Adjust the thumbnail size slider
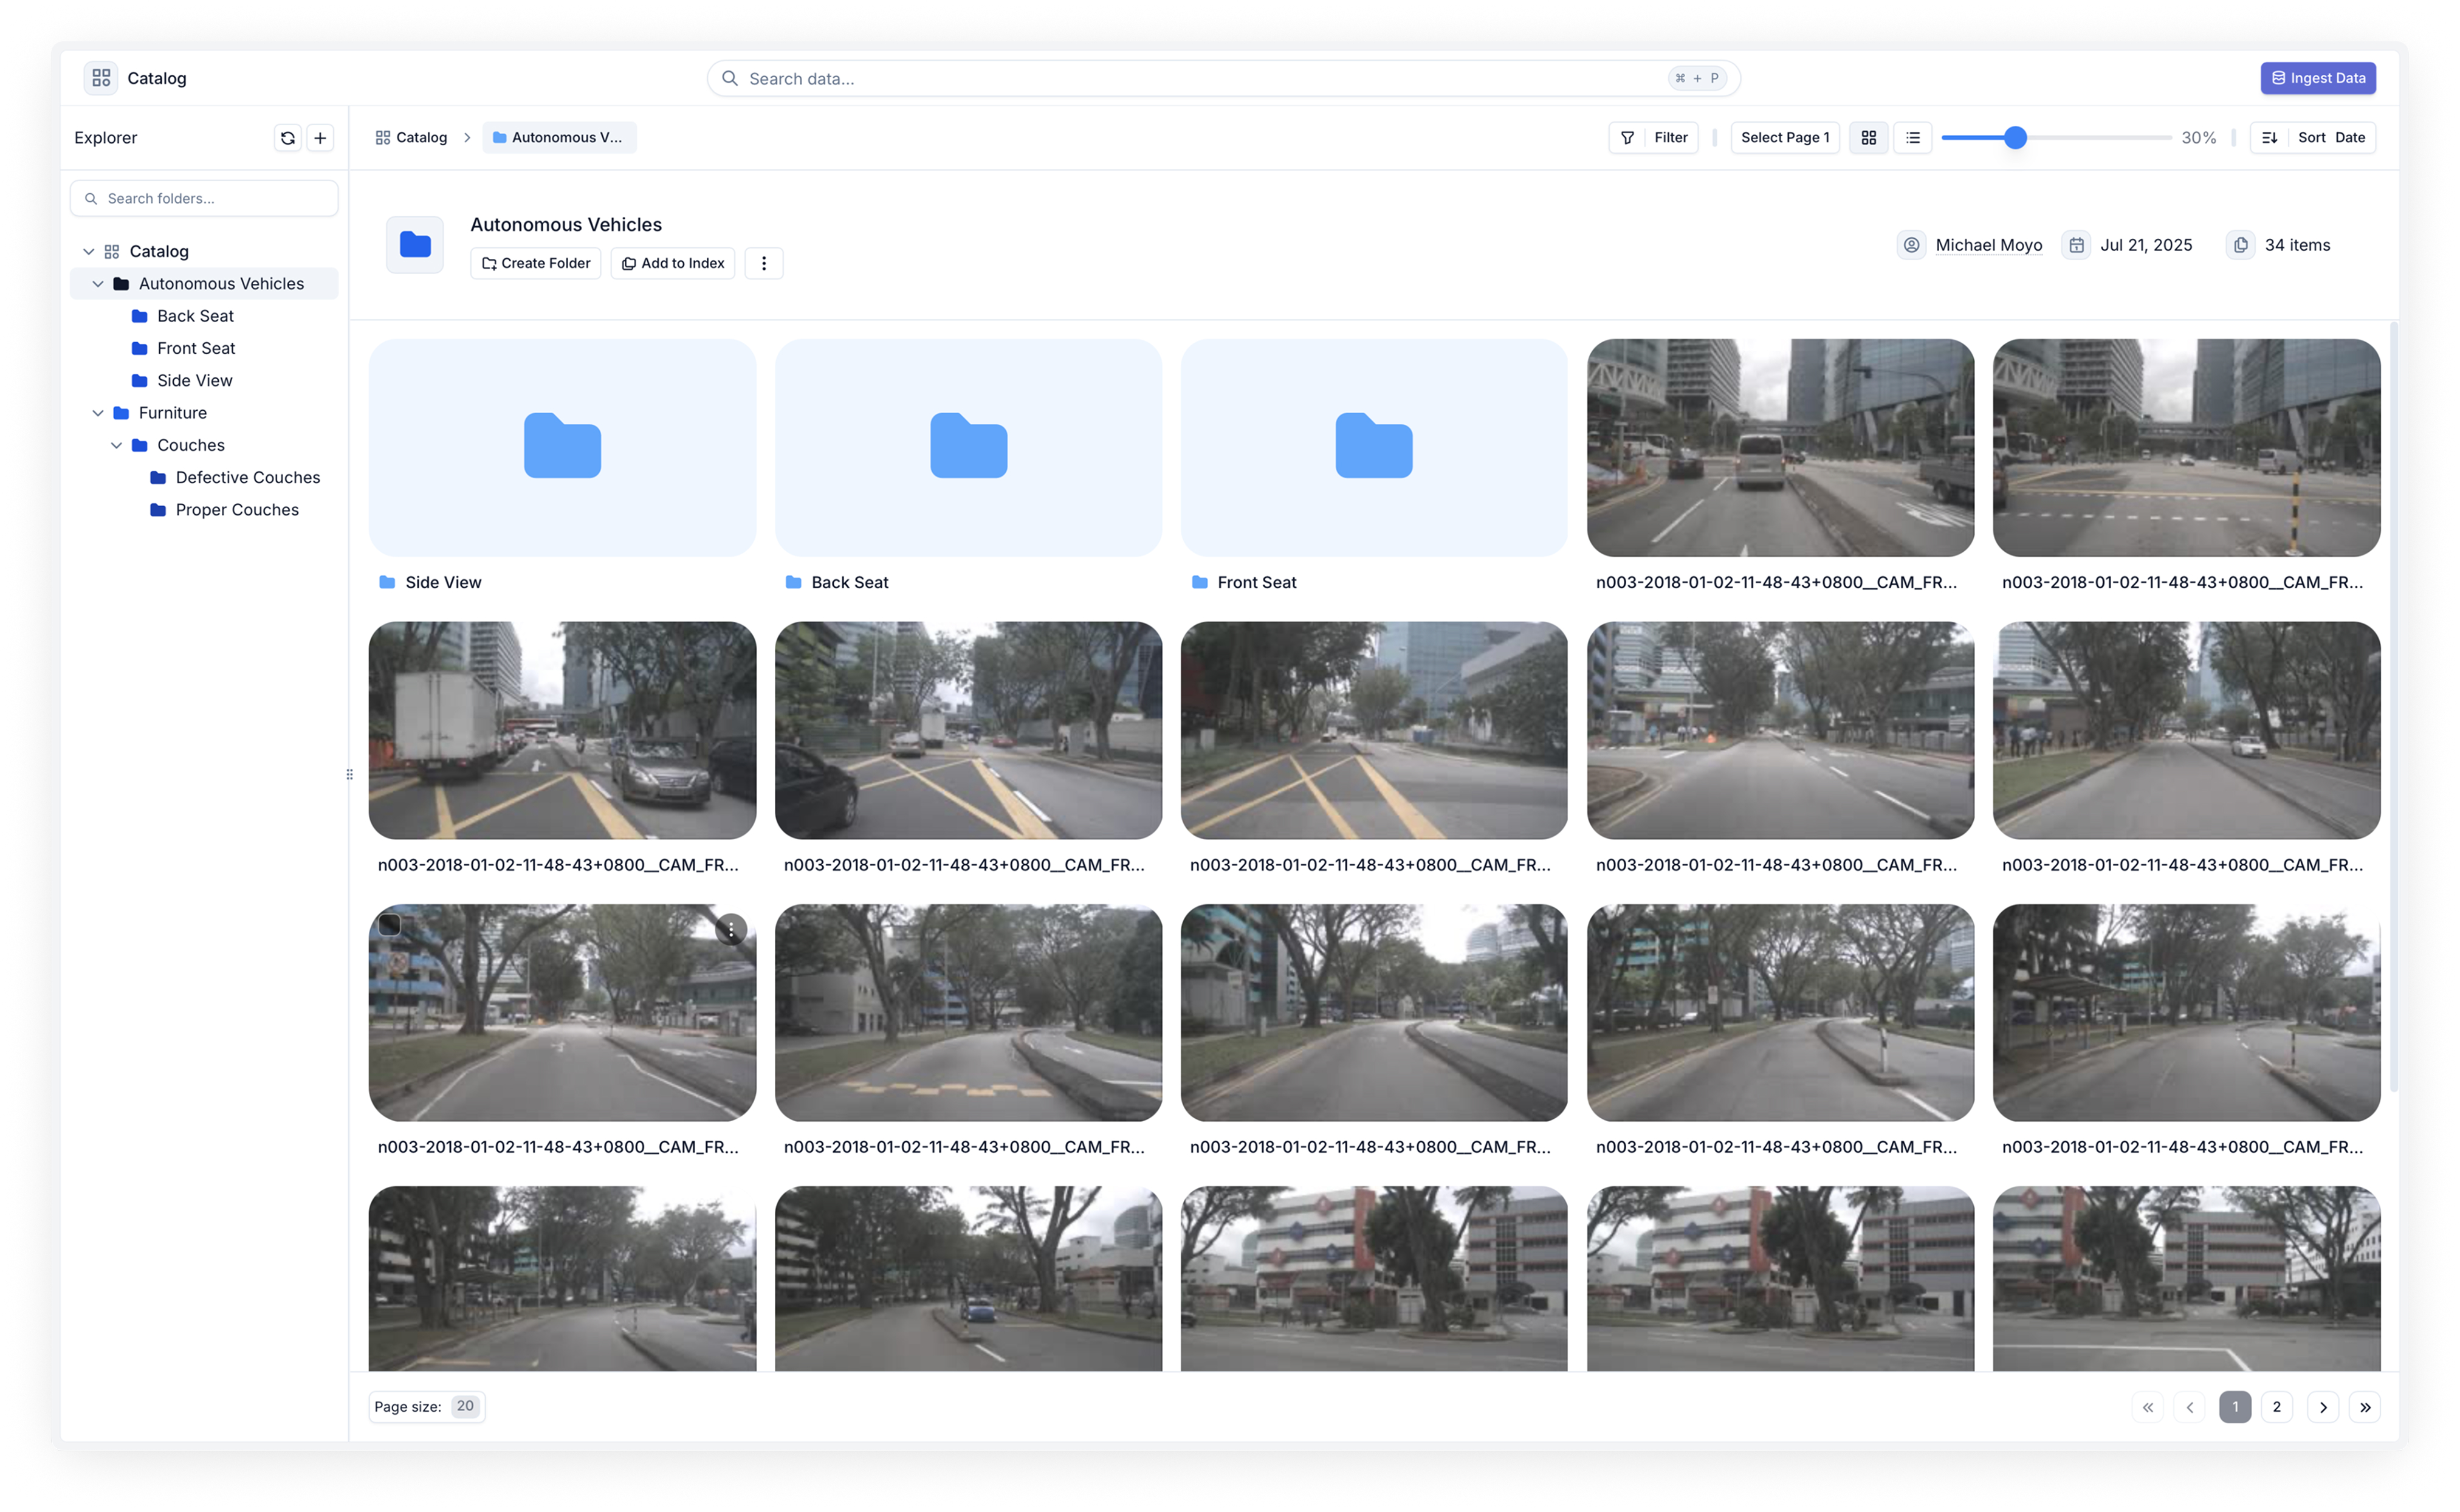2460x1512 pixels. pos(2015,138)
